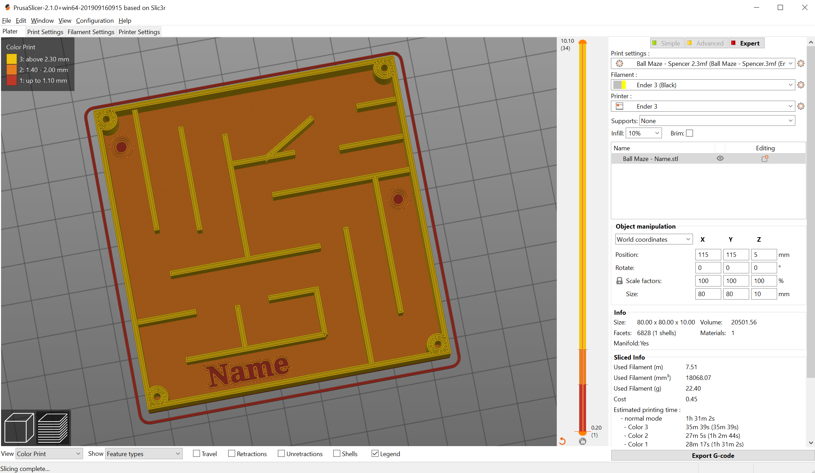The image size is (815, 473).
Task: Select the X position input field
Action: [x=708, y=254]
